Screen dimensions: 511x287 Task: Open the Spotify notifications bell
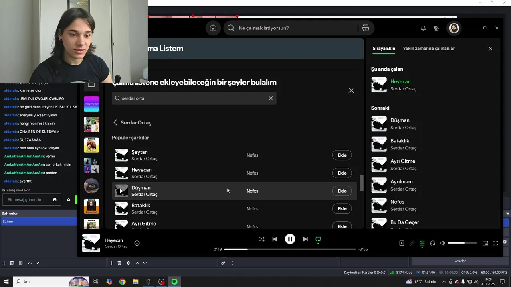(423, 28)
